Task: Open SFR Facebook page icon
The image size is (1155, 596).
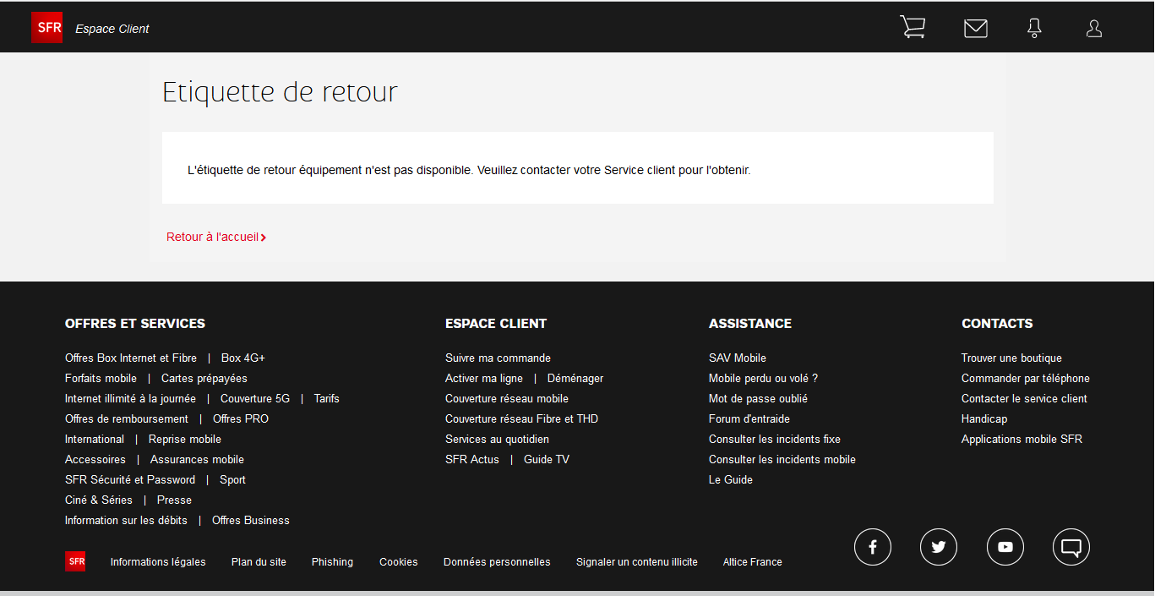Action: (x=873, y=547)
